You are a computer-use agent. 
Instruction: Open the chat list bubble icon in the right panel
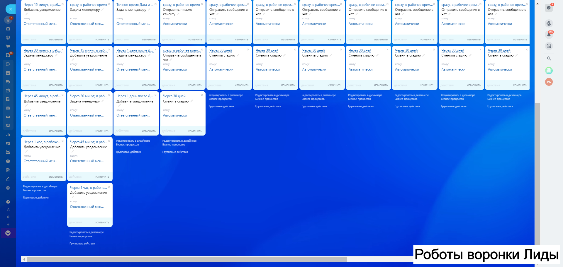pyautogui.click(x=549, y=46)
